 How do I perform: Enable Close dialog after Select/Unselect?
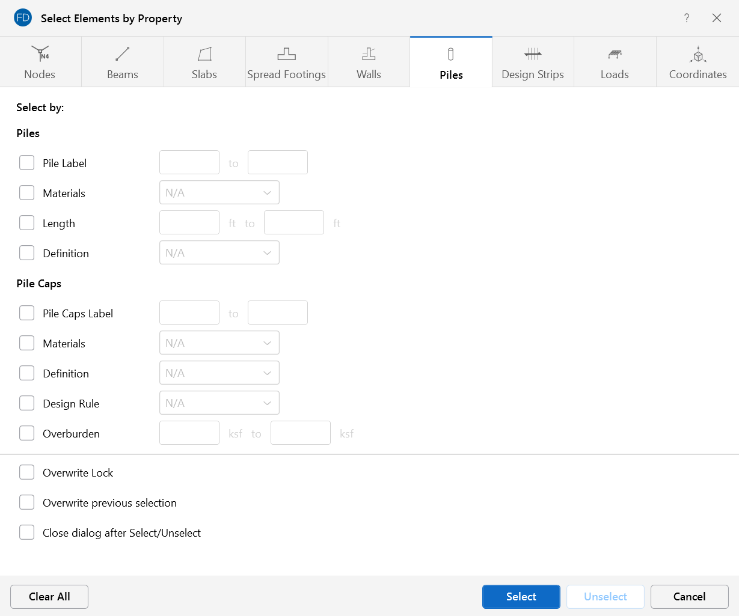(x=27, y=532)
